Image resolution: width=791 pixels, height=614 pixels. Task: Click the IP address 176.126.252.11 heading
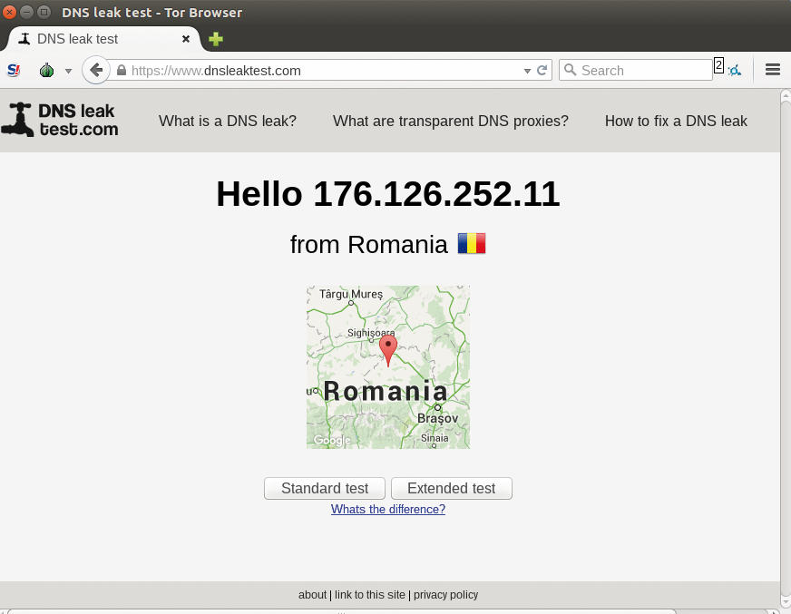436,194
